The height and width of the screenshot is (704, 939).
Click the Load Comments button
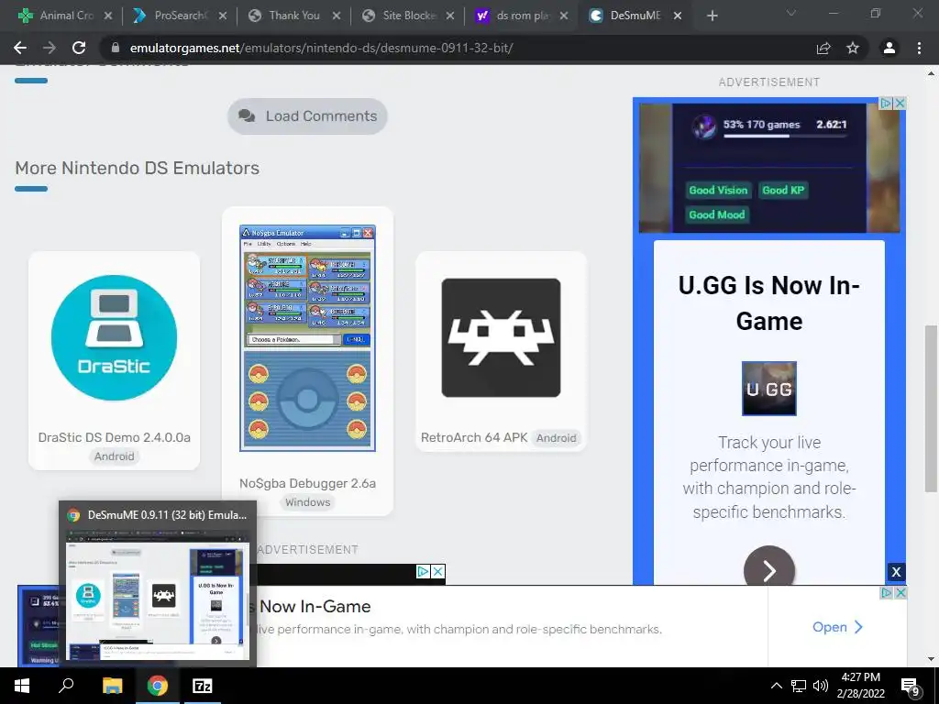[x=307, y=116]
